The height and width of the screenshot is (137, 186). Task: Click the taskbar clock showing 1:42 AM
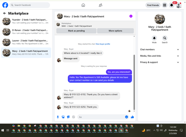click(x=173, y=130)
